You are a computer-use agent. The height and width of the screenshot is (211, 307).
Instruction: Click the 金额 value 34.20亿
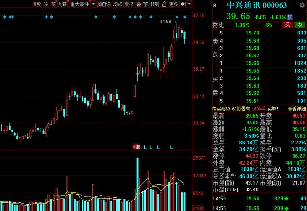pyautogui.click(x=248, y=149)
